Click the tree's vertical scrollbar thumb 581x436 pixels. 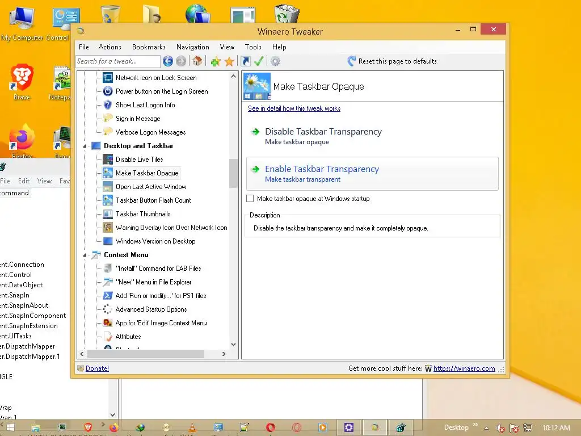(x=233, y=174)
